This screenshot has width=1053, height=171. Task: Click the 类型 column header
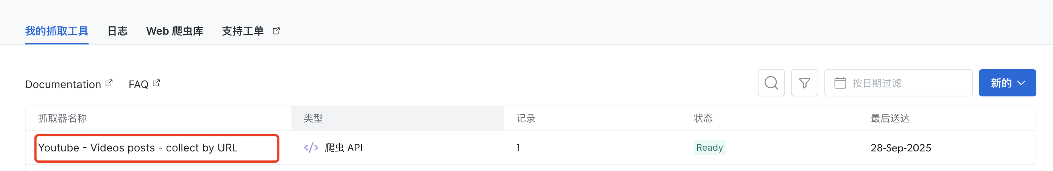coord(313,119)
